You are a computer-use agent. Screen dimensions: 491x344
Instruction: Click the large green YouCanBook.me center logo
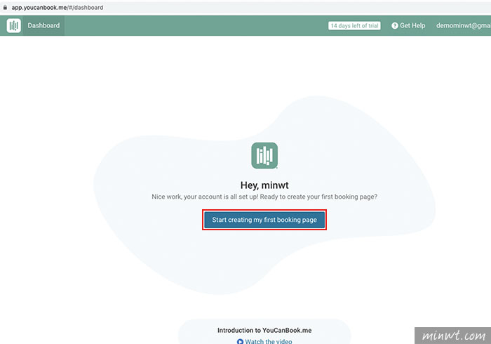tap(264, 155)
